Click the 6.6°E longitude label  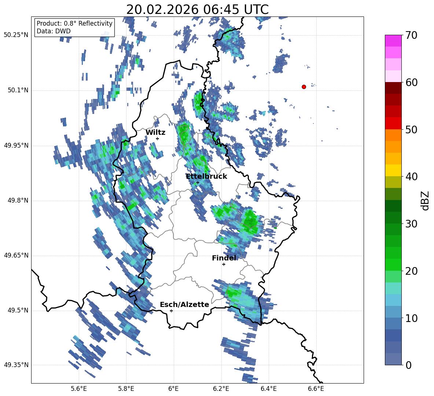[x=316, y=389]
